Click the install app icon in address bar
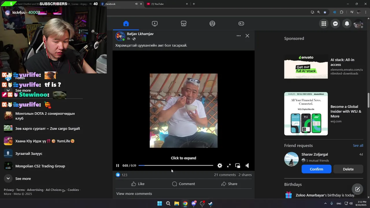The height and width of the screenshot is (208, 370). (312, 12)
